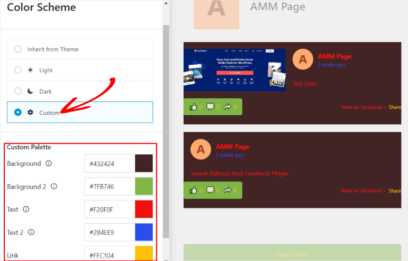Open the info tooltip icon for Background 2
Viewport: 408px width, 261px height.
[x=54, y=186]
